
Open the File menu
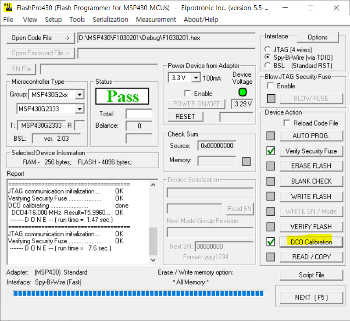8,20
